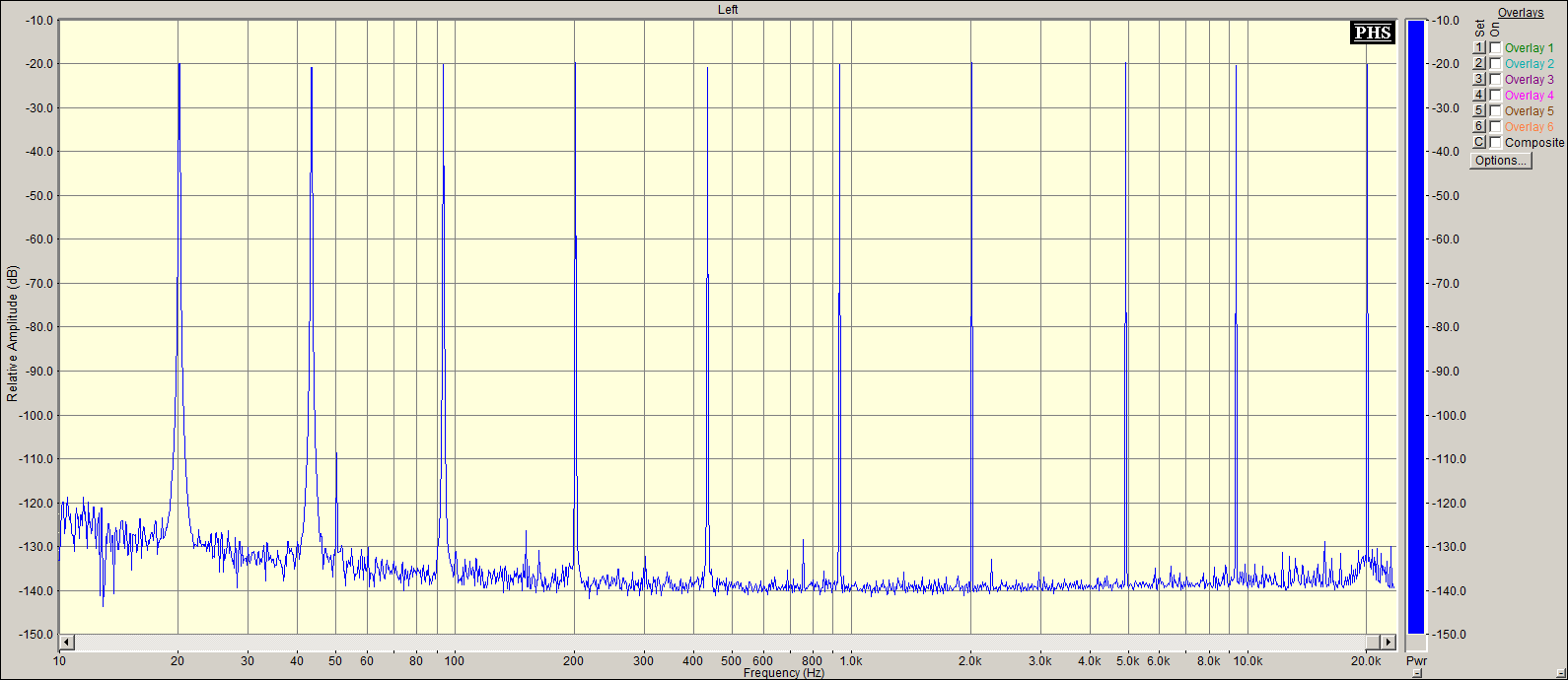This screenshot has width=1568, height=680.
Task: Click the 'Pwr' meter label
Action: (x=1416, y=660)
